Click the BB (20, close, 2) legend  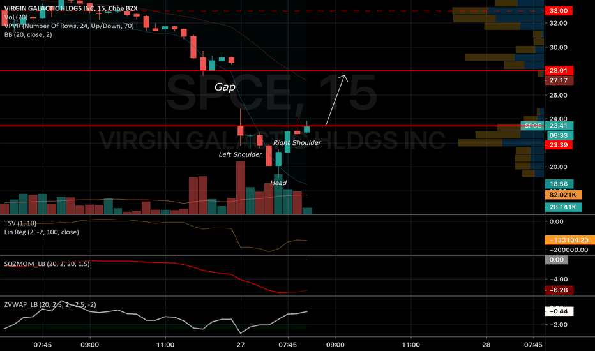click(x=28, y=34)
